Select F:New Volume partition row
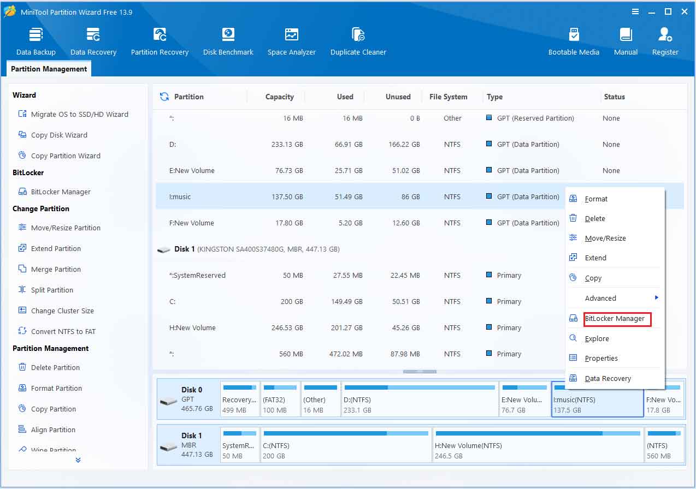The width and height of the screenshot is (696, 489). coord(359,223)
